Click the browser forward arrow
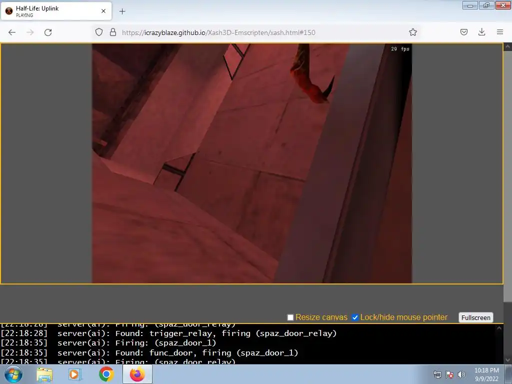 (x=30, y=32)
